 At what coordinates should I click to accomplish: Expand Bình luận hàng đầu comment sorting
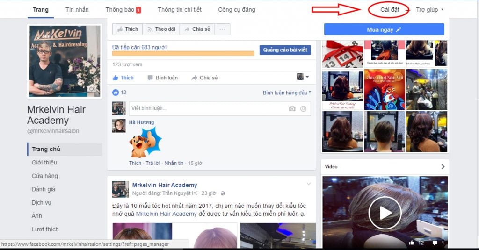(286, 93)
